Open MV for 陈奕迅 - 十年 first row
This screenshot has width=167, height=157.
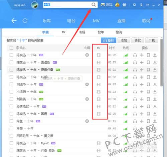click(x=99, y=55)
